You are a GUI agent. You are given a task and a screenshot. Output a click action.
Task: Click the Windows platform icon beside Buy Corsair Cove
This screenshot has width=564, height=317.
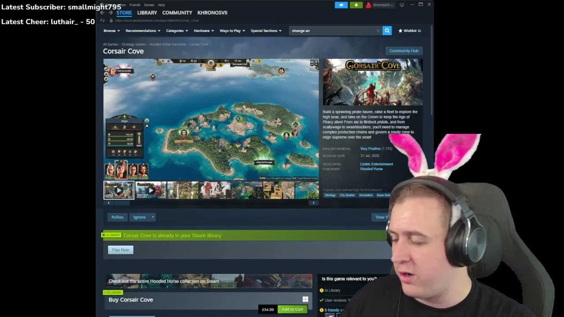[x=305, y=299]
